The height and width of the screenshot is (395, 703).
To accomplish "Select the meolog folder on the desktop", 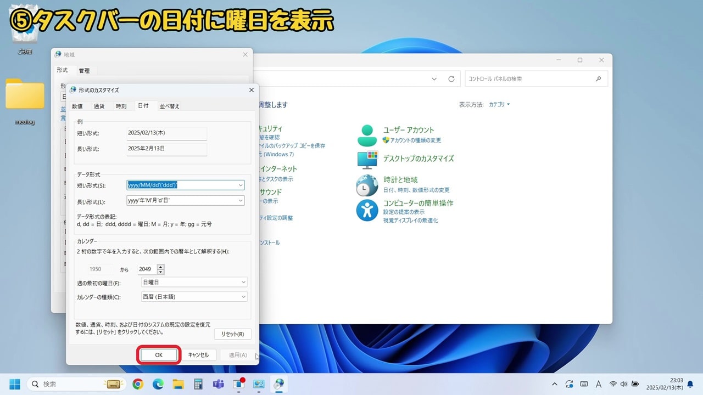I will (x=25, y=102).
